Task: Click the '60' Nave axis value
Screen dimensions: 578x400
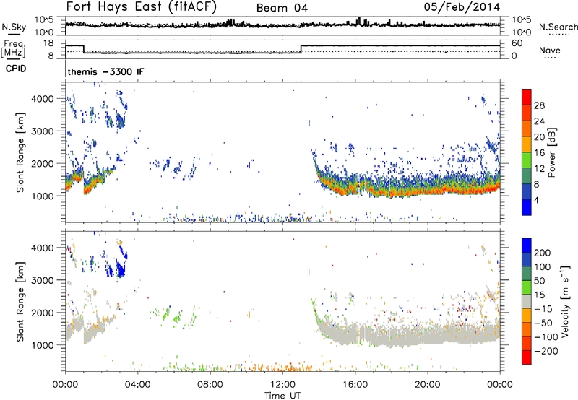Action: (x=517, y=43)
